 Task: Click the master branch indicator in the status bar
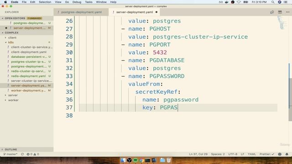tap(10, 154)
